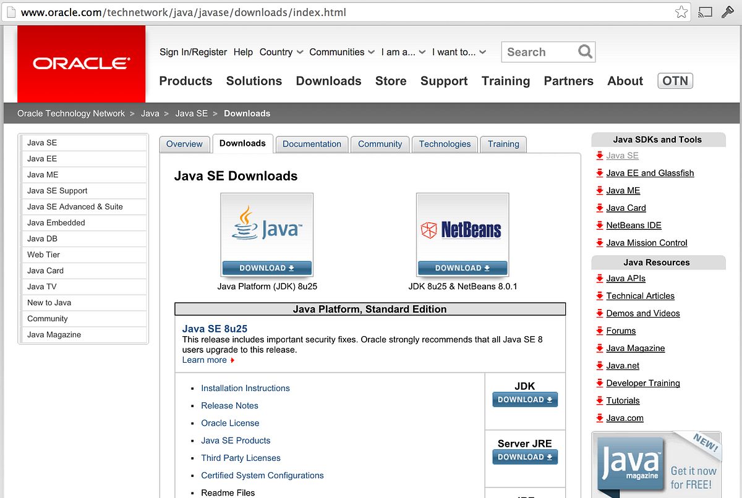Click red arrow icon beside NetBeans IDE
Image resolution: width=742 pixels, height=498 pixels.
[x=600, y=226]
